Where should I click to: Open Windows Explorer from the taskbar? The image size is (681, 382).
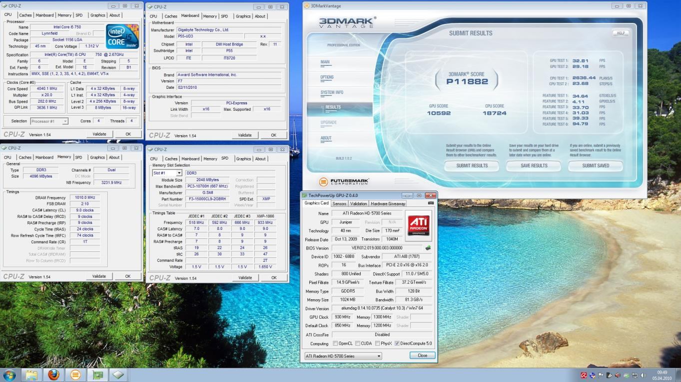[x=31, y=375]
